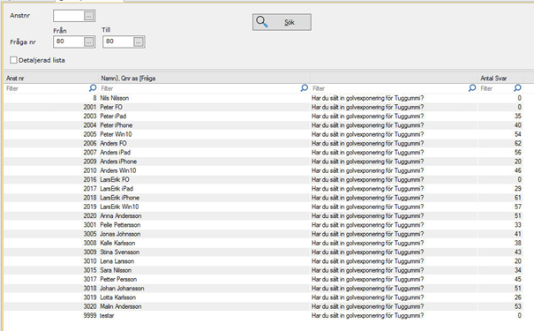Click employee number 9999

coord(90,316)
